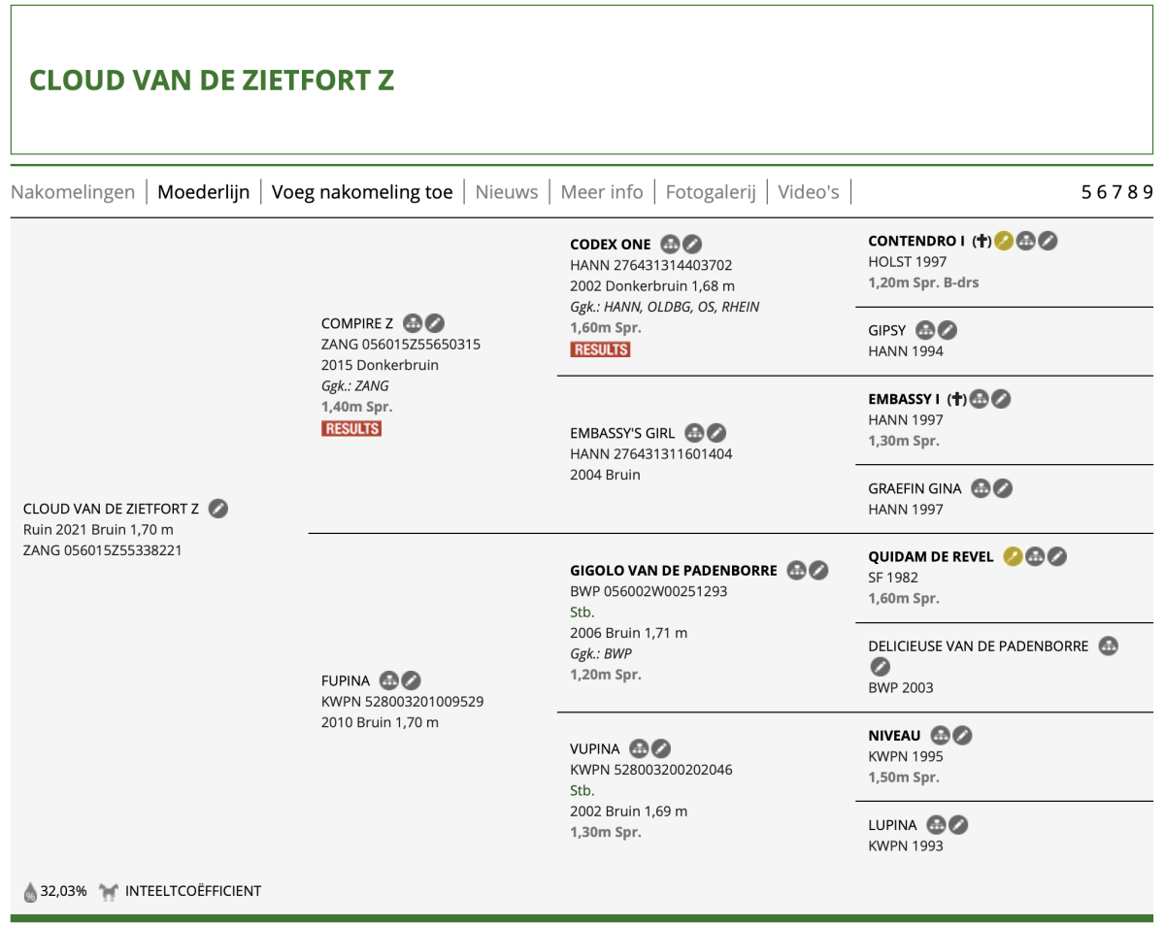
Task: Open yellow microphone icon beside QUIDAM DE REVEL
Action: tap(1014, 556)
